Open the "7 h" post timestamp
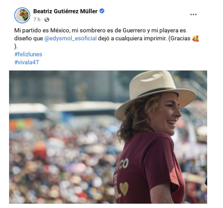Screen dimensions: 223x208 37,20
